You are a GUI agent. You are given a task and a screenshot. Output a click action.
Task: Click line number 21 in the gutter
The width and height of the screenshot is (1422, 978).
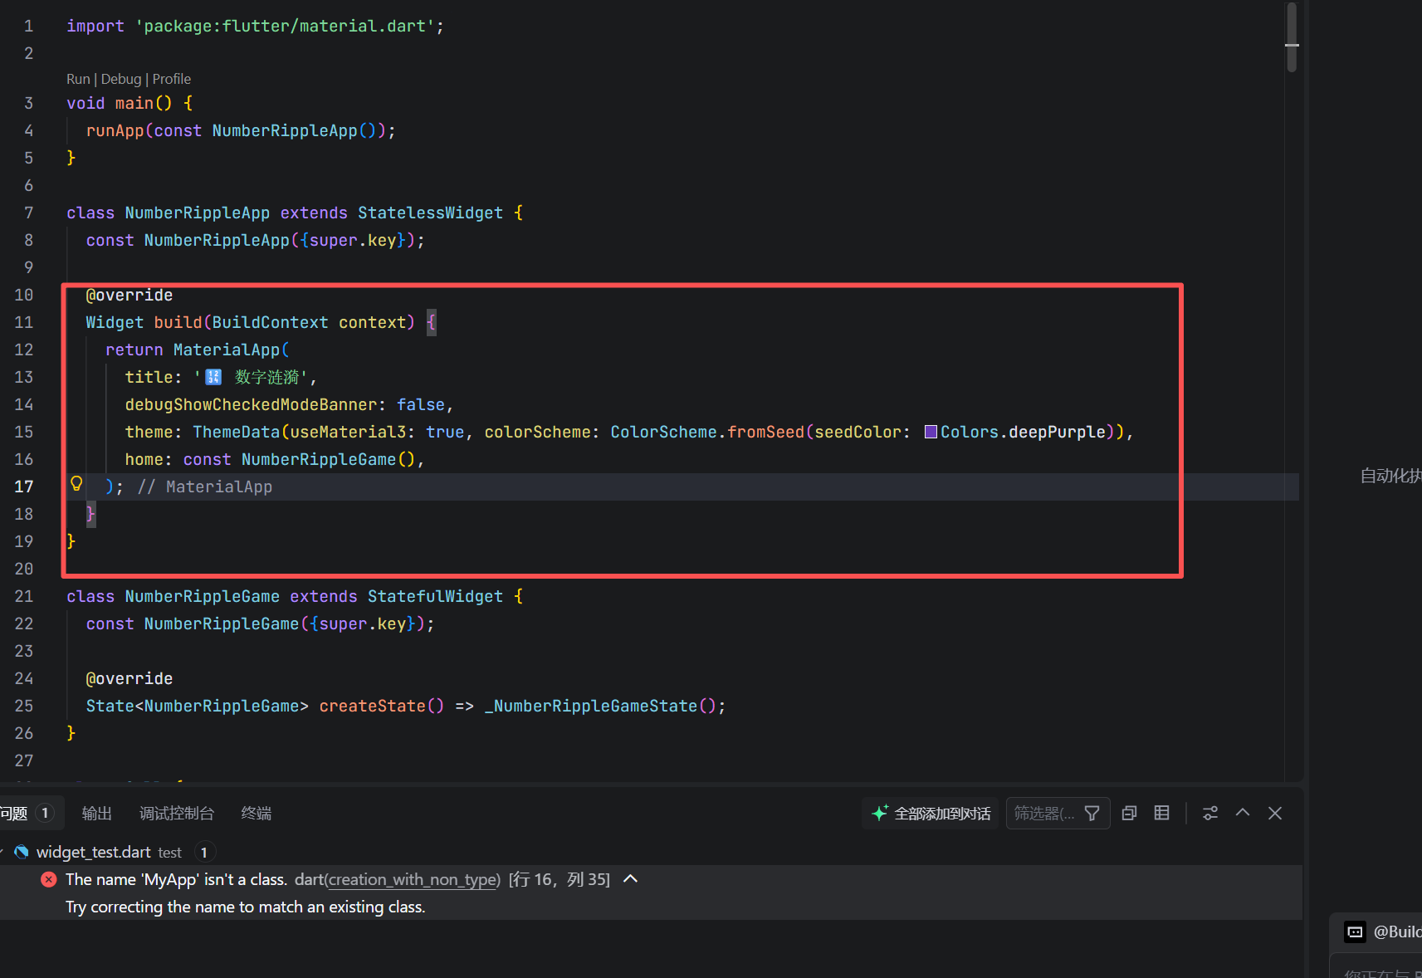[x=24, y=596]
